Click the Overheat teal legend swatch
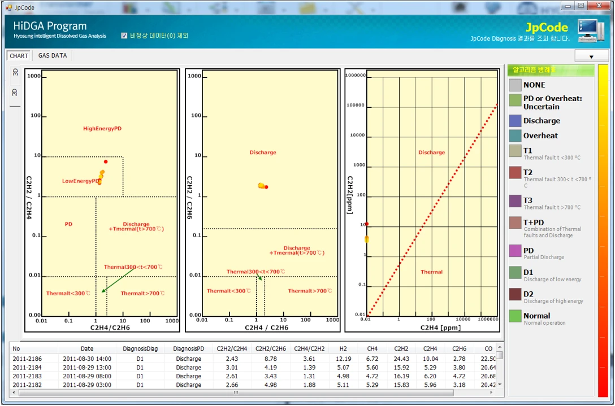 point(515,136)
